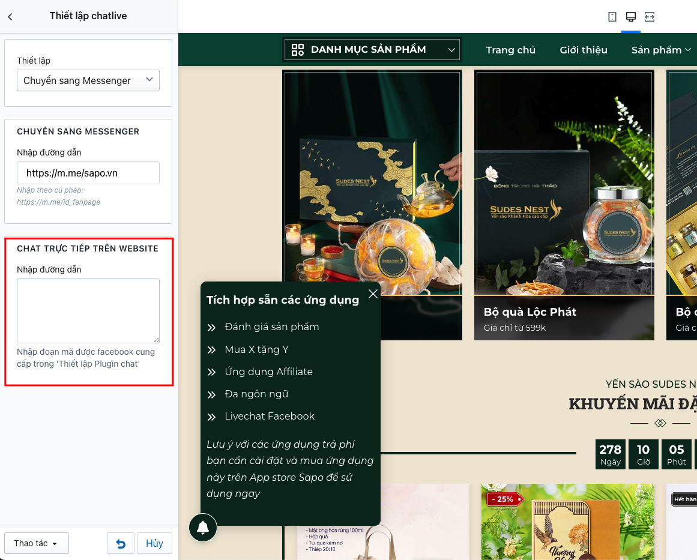Open Đa ngôn ngữ item
This screenshot has width=697, height=560.
256,394
